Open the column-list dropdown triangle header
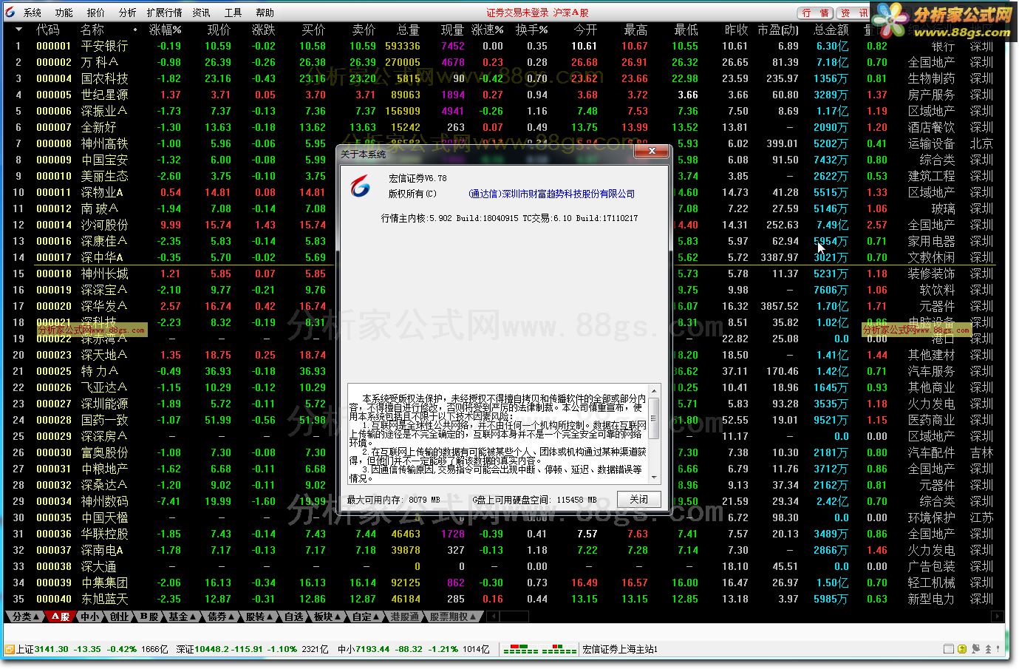Viewport: 1019px width, 669px height. click(x=18, y=30)
